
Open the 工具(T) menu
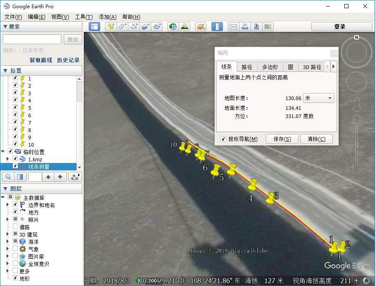click(x=84, y=17)
